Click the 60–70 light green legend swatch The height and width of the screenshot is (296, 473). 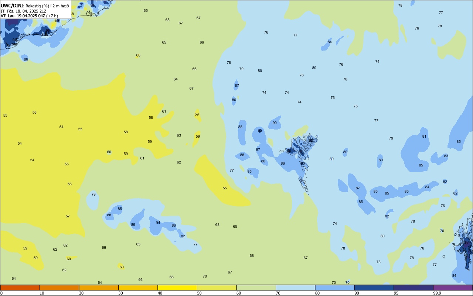256,288
